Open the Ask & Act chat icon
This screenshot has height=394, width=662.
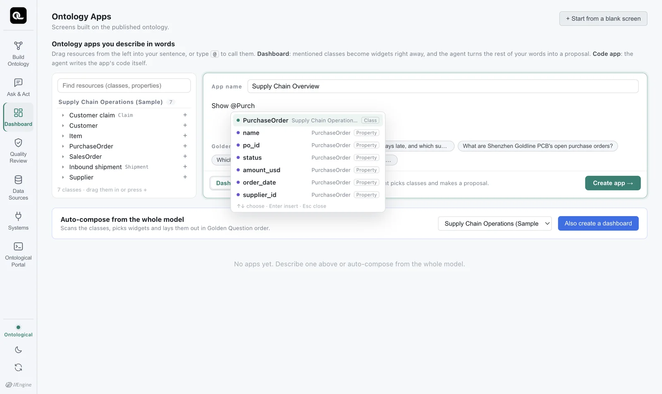[18, 83]
